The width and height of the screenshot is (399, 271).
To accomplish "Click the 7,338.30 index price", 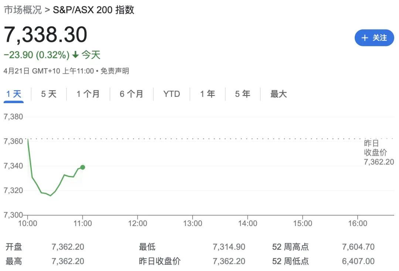I will [45, 35].
